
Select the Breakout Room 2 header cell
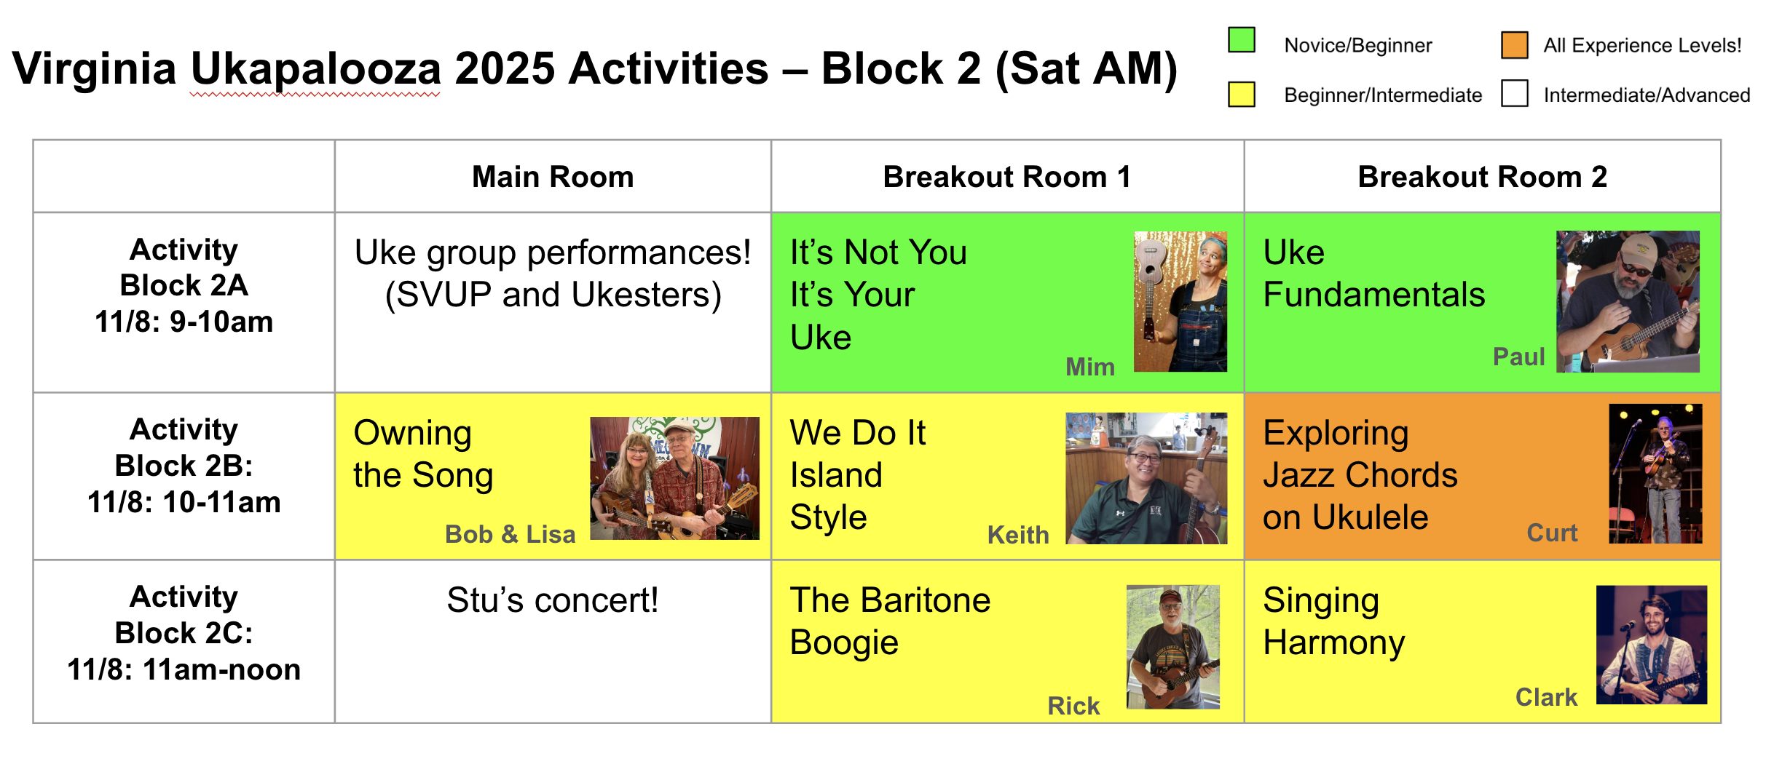coord(1482,176)
